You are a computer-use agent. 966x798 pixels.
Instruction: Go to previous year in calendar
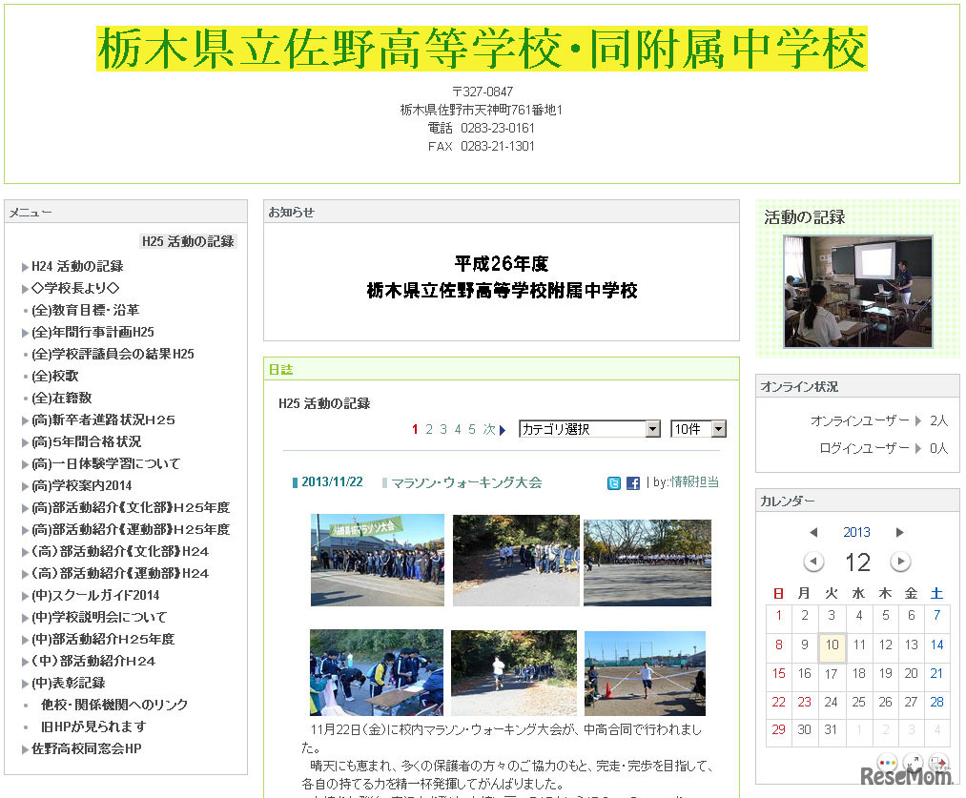pyautogui.click(x=813, y=532)
